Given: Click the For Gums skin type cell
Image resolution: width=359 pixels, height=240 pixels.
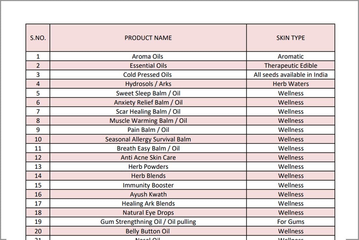Looking at the screenshot, I should click(290, 222).
